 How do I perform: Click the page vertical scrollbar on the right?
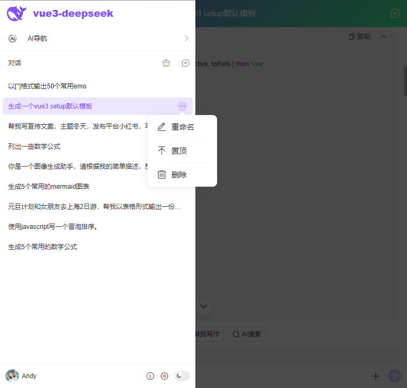coord(405,81)
